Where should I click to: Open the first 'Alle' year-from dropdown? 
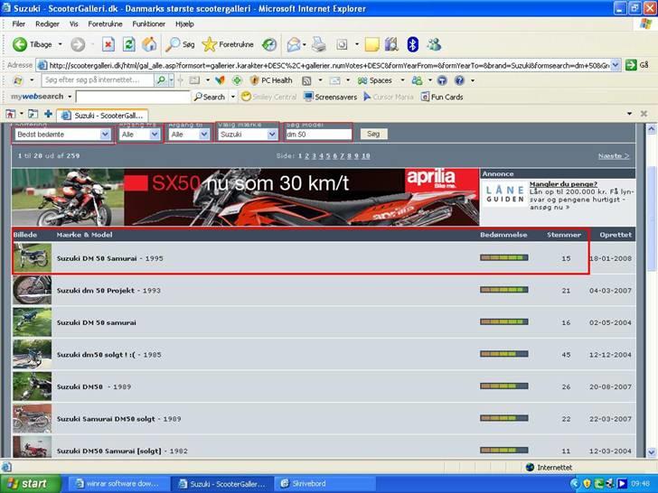point(139,134)
